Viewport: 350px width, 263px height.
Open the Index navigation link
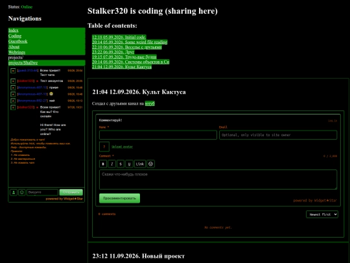[14, 30]
